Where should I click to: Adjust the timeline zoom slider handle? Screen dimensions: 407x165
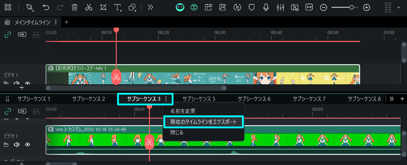351,7
